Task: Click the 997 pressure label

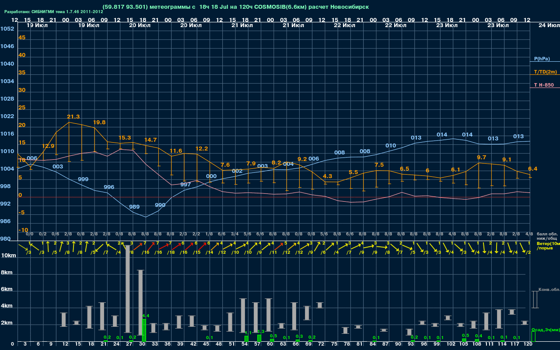Action: pos(185,185)
